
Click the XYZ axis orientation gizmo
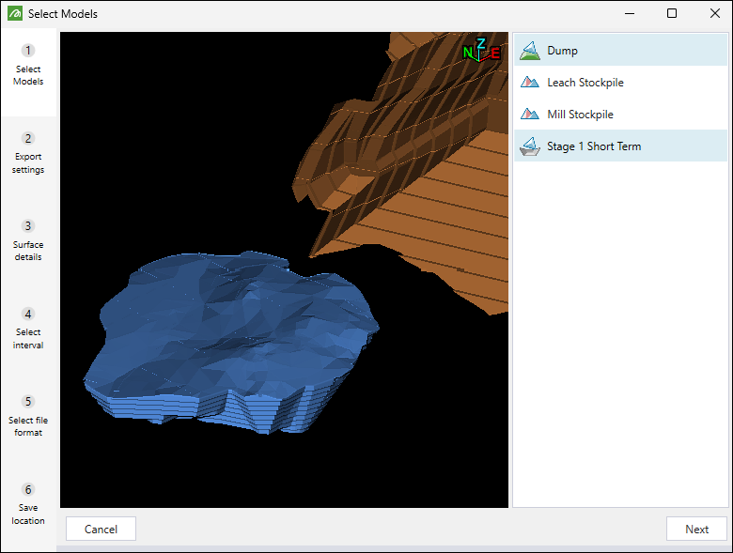coord(481,52)
